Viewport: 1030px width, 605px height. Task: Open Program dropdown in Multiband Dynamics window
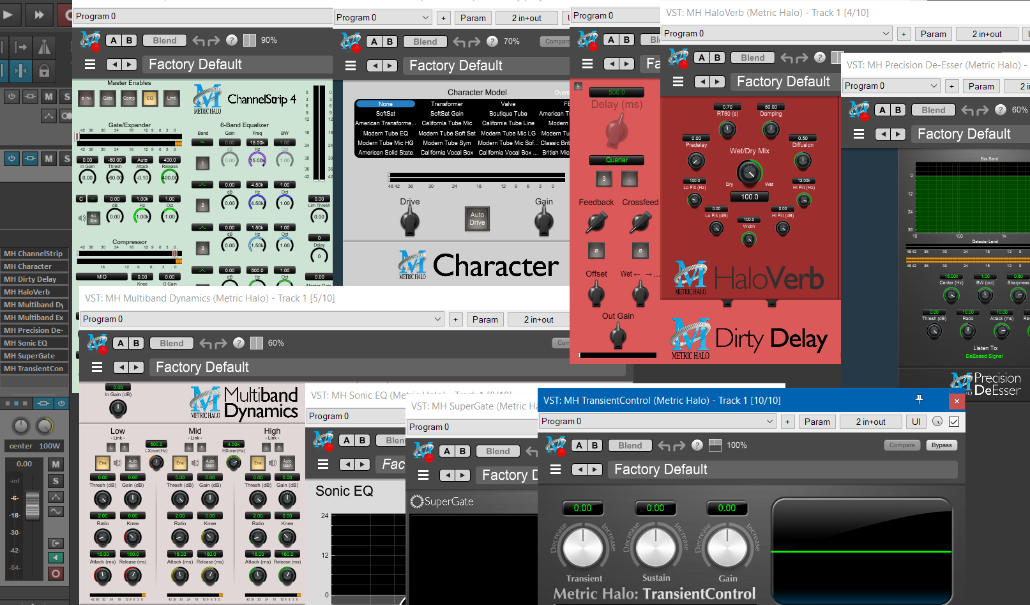coord(262,319)
